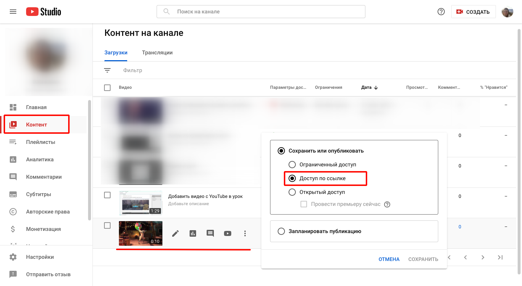
Task: Click the СОЗДАТЬ button
Action: [x=473, y=12]
